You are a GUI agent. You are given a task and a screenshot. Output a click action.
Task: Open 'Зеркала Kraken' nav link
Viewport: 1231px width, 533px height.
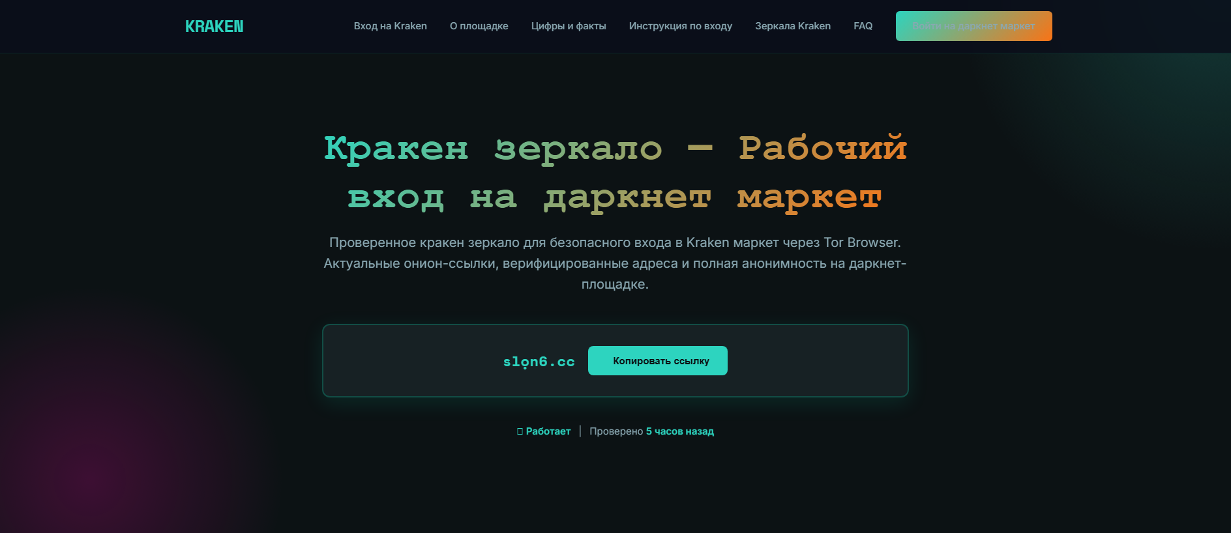792,26
